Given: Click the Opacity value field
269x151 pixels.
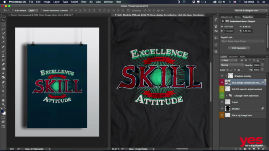Looking at the screenshot, I should coord(257,65).
